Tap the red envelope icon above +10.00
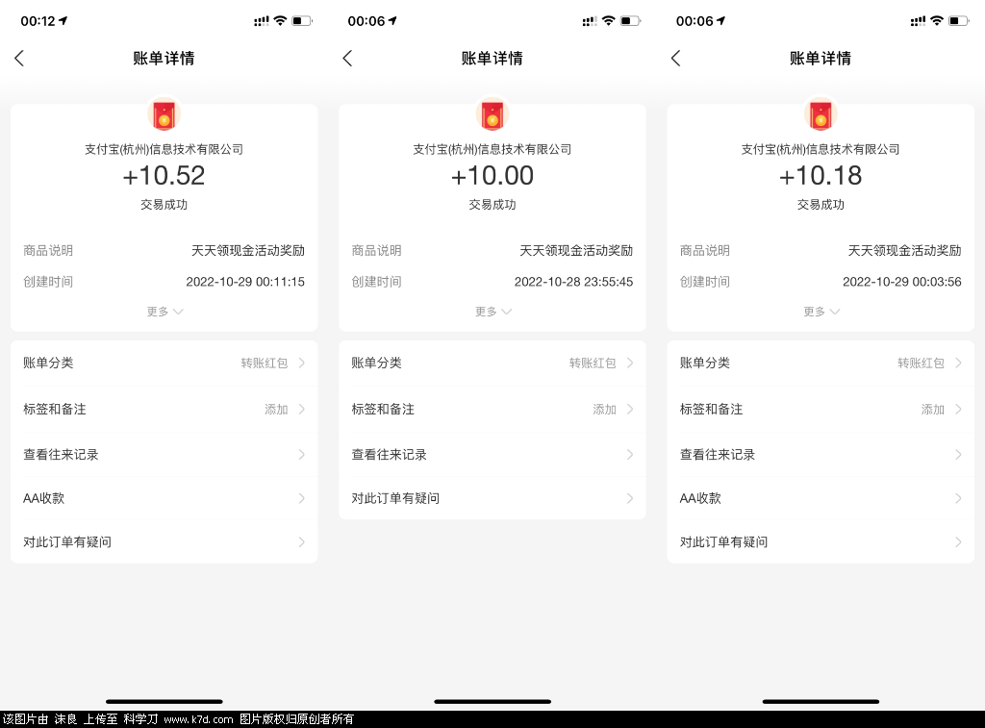985x728 pixels. [492, 115]
